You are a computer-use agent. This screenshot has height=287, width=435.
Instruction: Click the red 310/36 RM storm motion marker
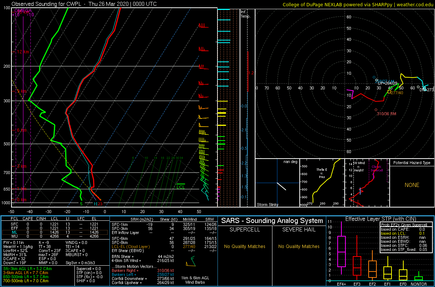click(376, 110)
